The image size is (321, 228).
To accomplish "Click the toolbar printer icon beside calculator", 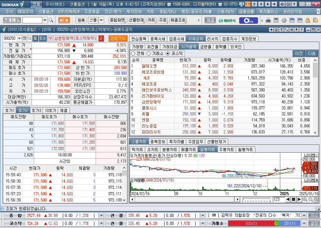I will pyautogui.click(x=268, y=20).
